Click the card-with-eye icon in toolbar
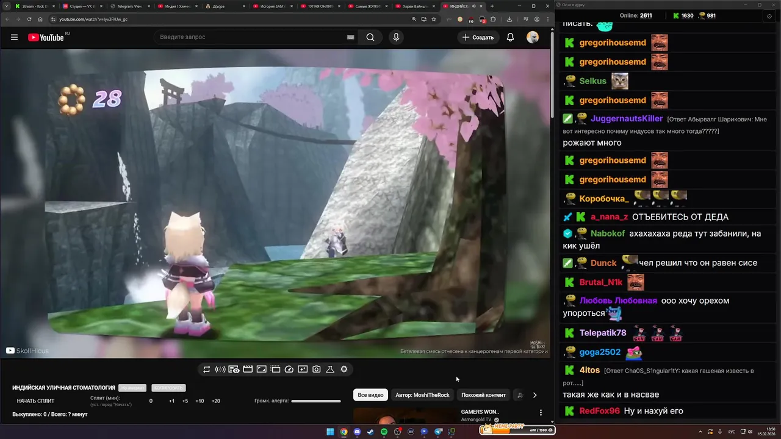 (x=234, y=369)
